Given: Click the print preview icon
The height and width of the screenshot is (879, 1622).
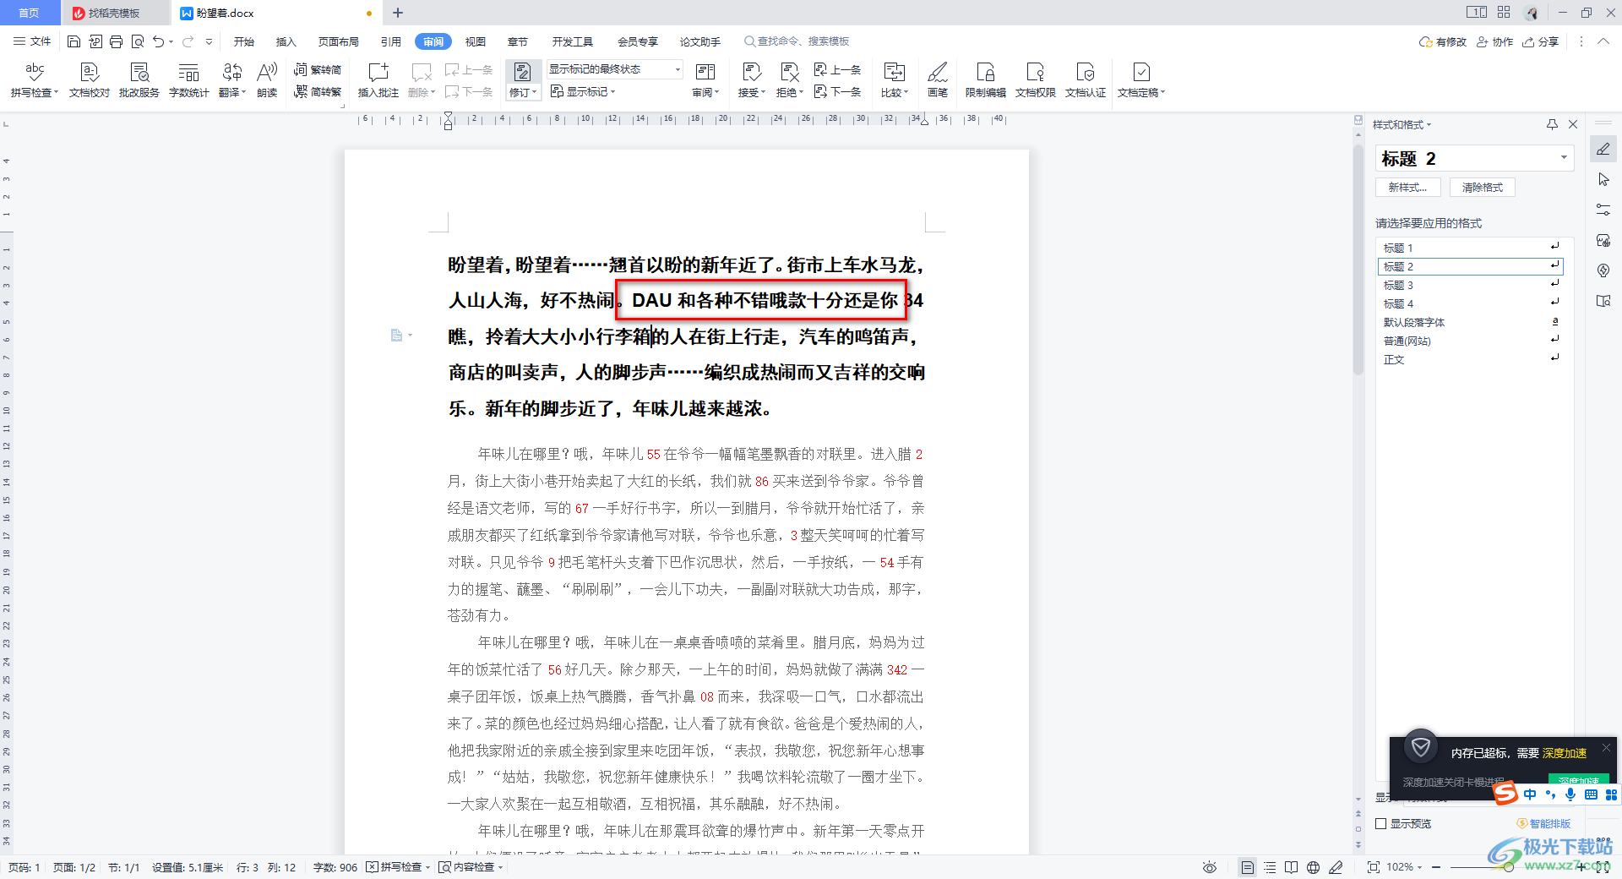Looking at the screenshot, I should [137, 41].
